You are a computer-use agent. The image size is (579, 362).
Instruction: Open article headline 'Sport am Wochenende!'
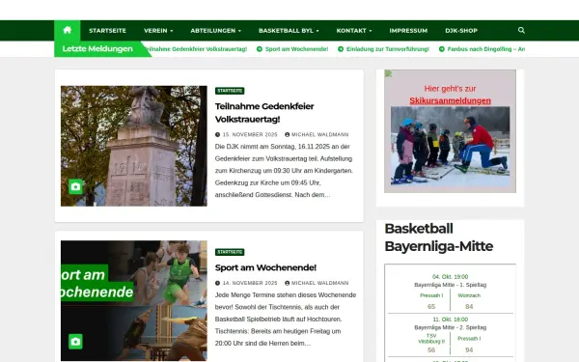265,267
